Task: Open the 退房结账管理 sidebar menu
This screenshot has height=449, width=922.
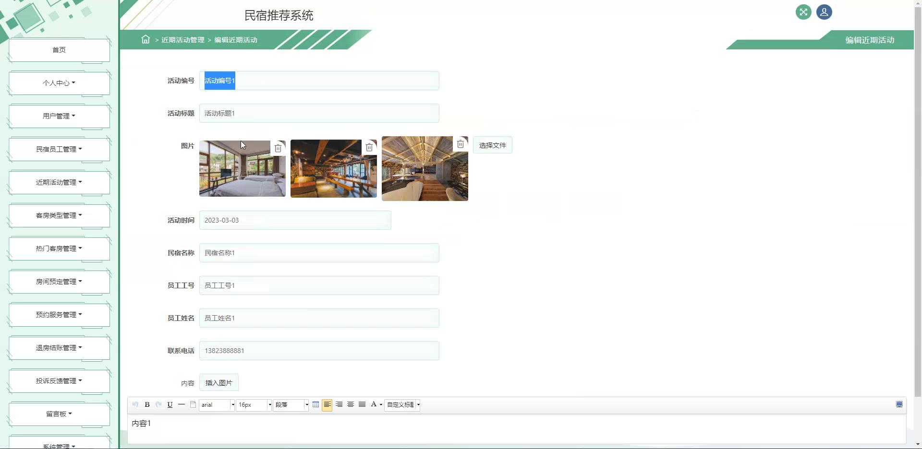Action: point(59,348)
